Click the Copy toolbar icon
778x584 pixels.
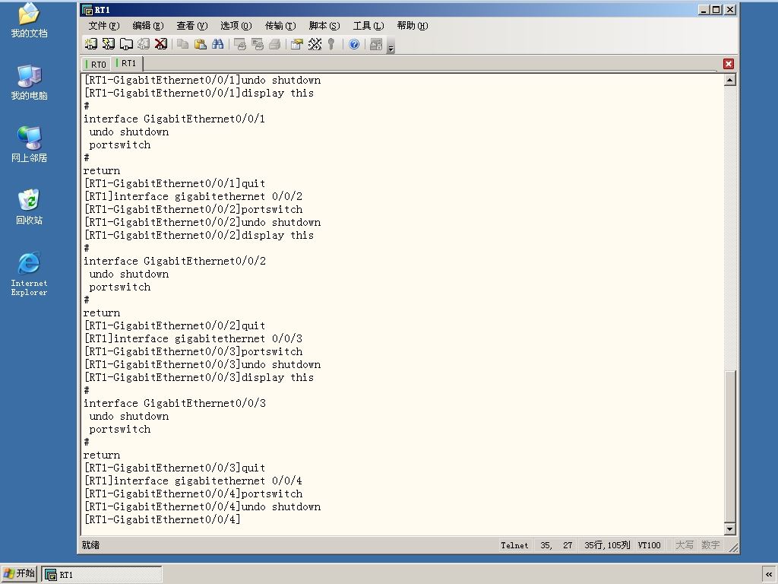click(x=182, y=44)
